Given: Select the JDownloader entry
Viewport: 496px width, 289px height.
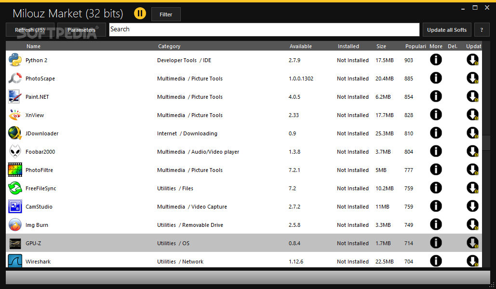Looking at the screenshot, I should pyautogui.click(x=42, y=133).
